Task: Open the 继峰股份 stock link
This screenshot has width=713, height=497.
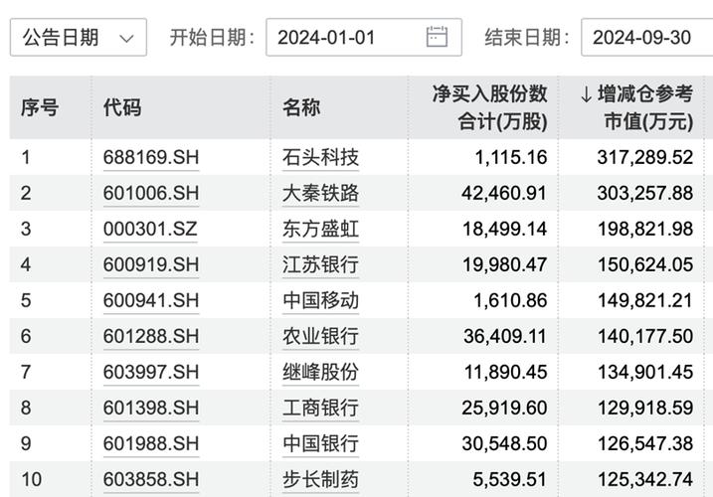Action: coord(320,372)
